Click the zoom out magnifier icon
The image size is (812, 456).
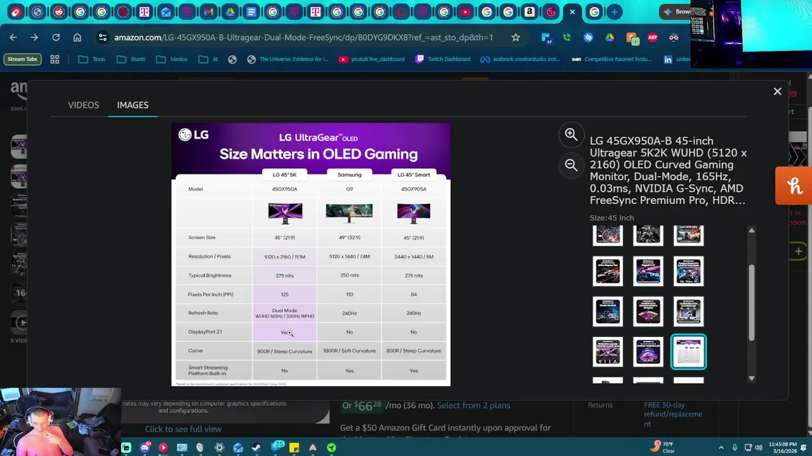tap(571, 165)
